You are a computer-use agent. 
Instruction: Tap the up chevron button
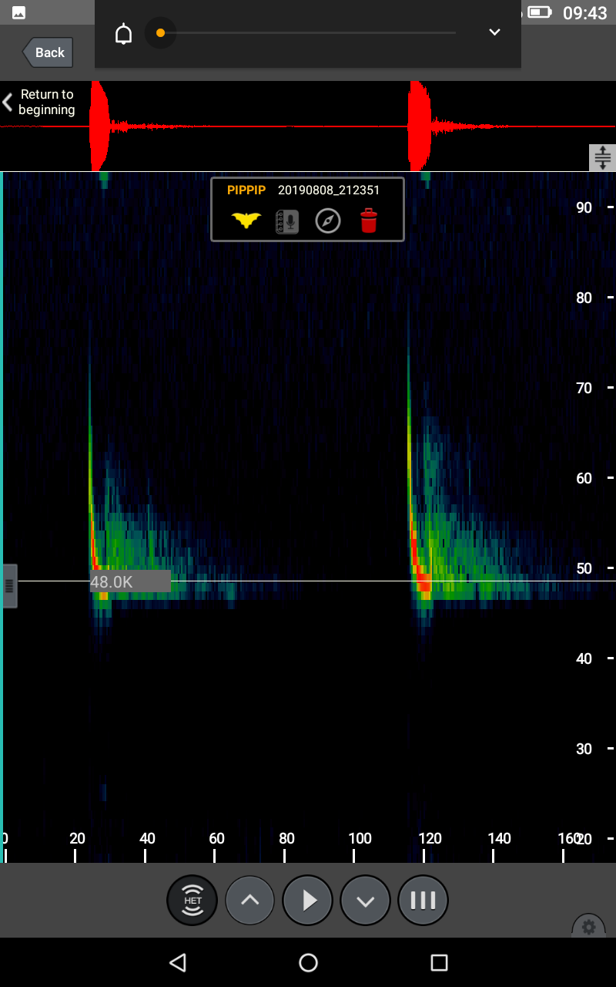(250, 900)
